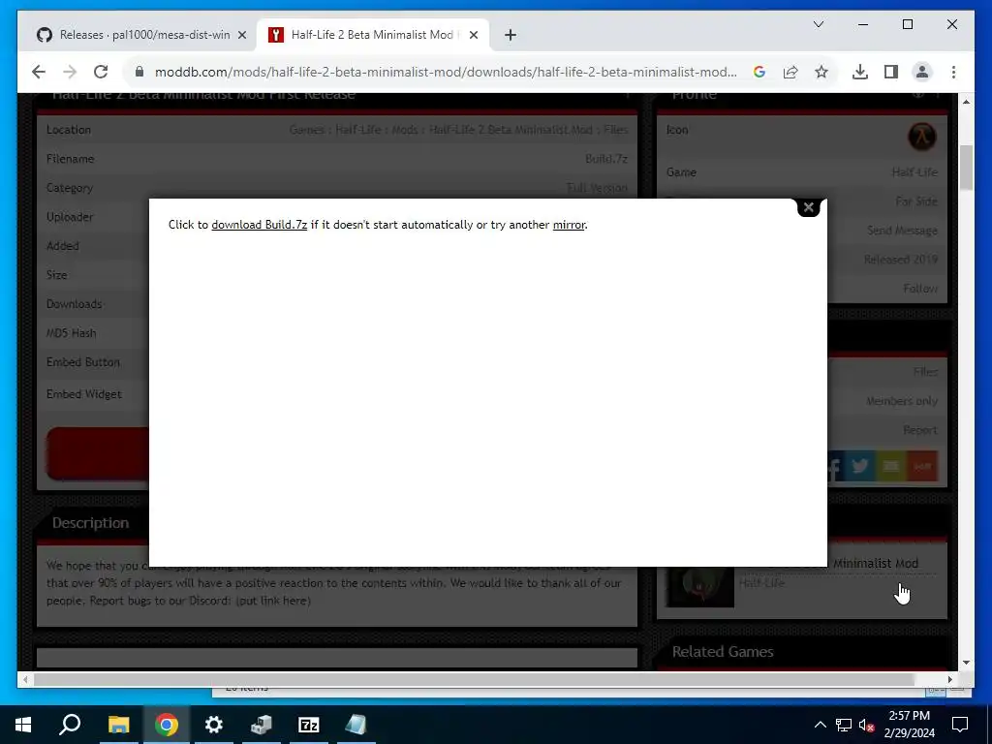Click the forward navigation arrow
Image resolution: width=992 pixels, height=744 pixels.
coord(70,72)
